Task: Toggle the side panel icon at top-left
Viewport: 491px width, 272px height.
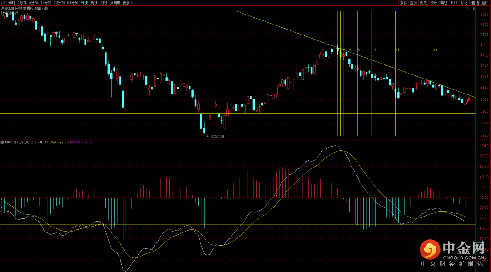Action: [x=3, y=3]
